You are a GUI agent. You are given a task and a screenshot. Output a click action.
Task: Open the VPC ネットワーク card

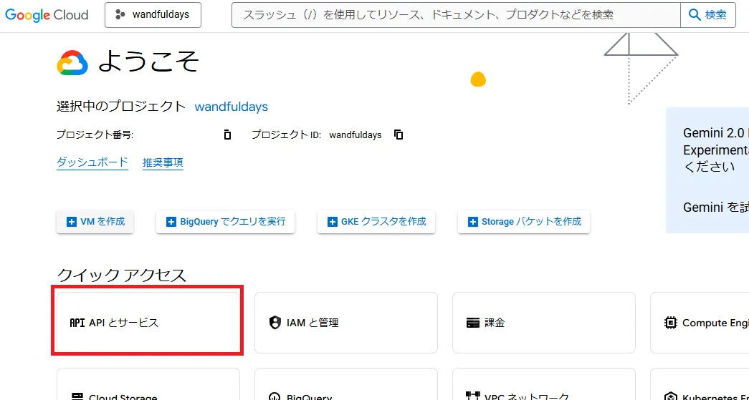[x=544, y=384]
